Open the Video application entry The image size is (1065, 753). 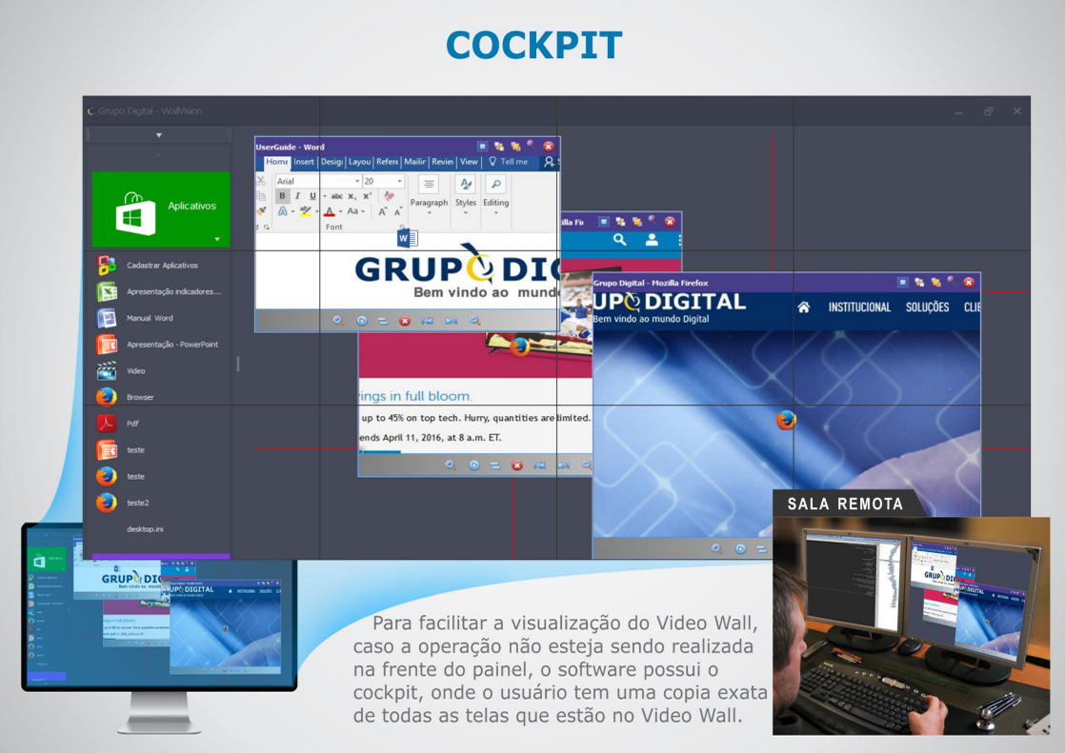coord(135,370)
